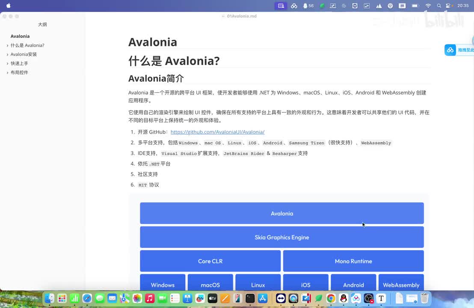Open Reminders from the dock
Viewport: 474px width, 308px height.
pos(175,299)
